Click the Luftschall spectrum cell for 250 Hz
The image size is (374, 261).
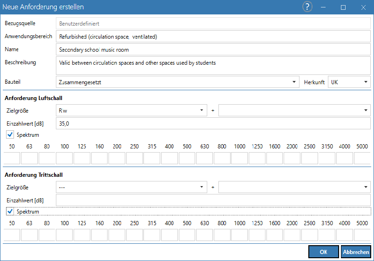click(x=134, y=158)
